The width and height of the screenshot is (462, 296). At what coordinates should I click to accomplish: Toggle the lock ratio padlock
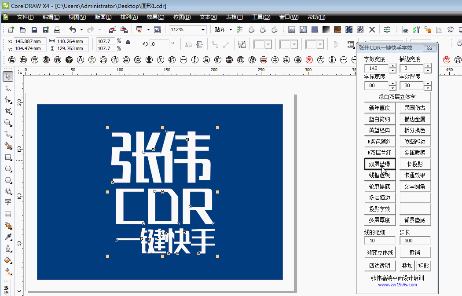point(128,42)
